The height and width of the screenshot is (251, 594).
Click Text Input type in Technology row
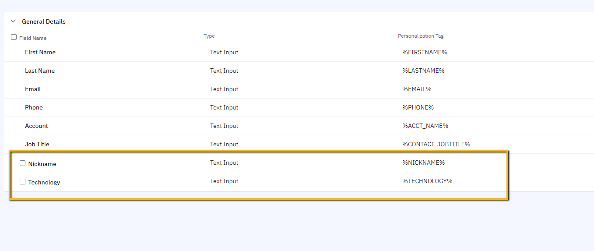[x=224, y=181]
